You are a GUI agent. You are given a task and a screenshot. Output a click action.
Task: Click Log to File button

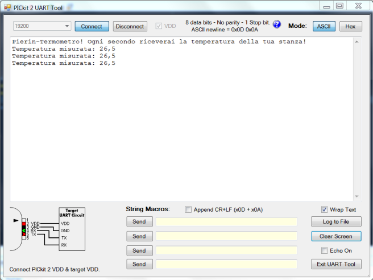tap(336, 222)
